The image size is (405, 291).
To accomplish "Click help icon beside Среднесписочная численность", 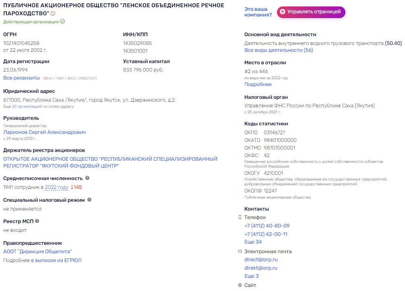I will (87, 178).
